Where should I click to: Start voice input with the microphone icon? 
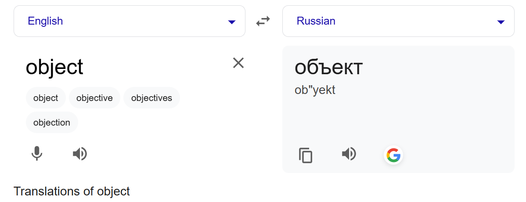(37, 154)
